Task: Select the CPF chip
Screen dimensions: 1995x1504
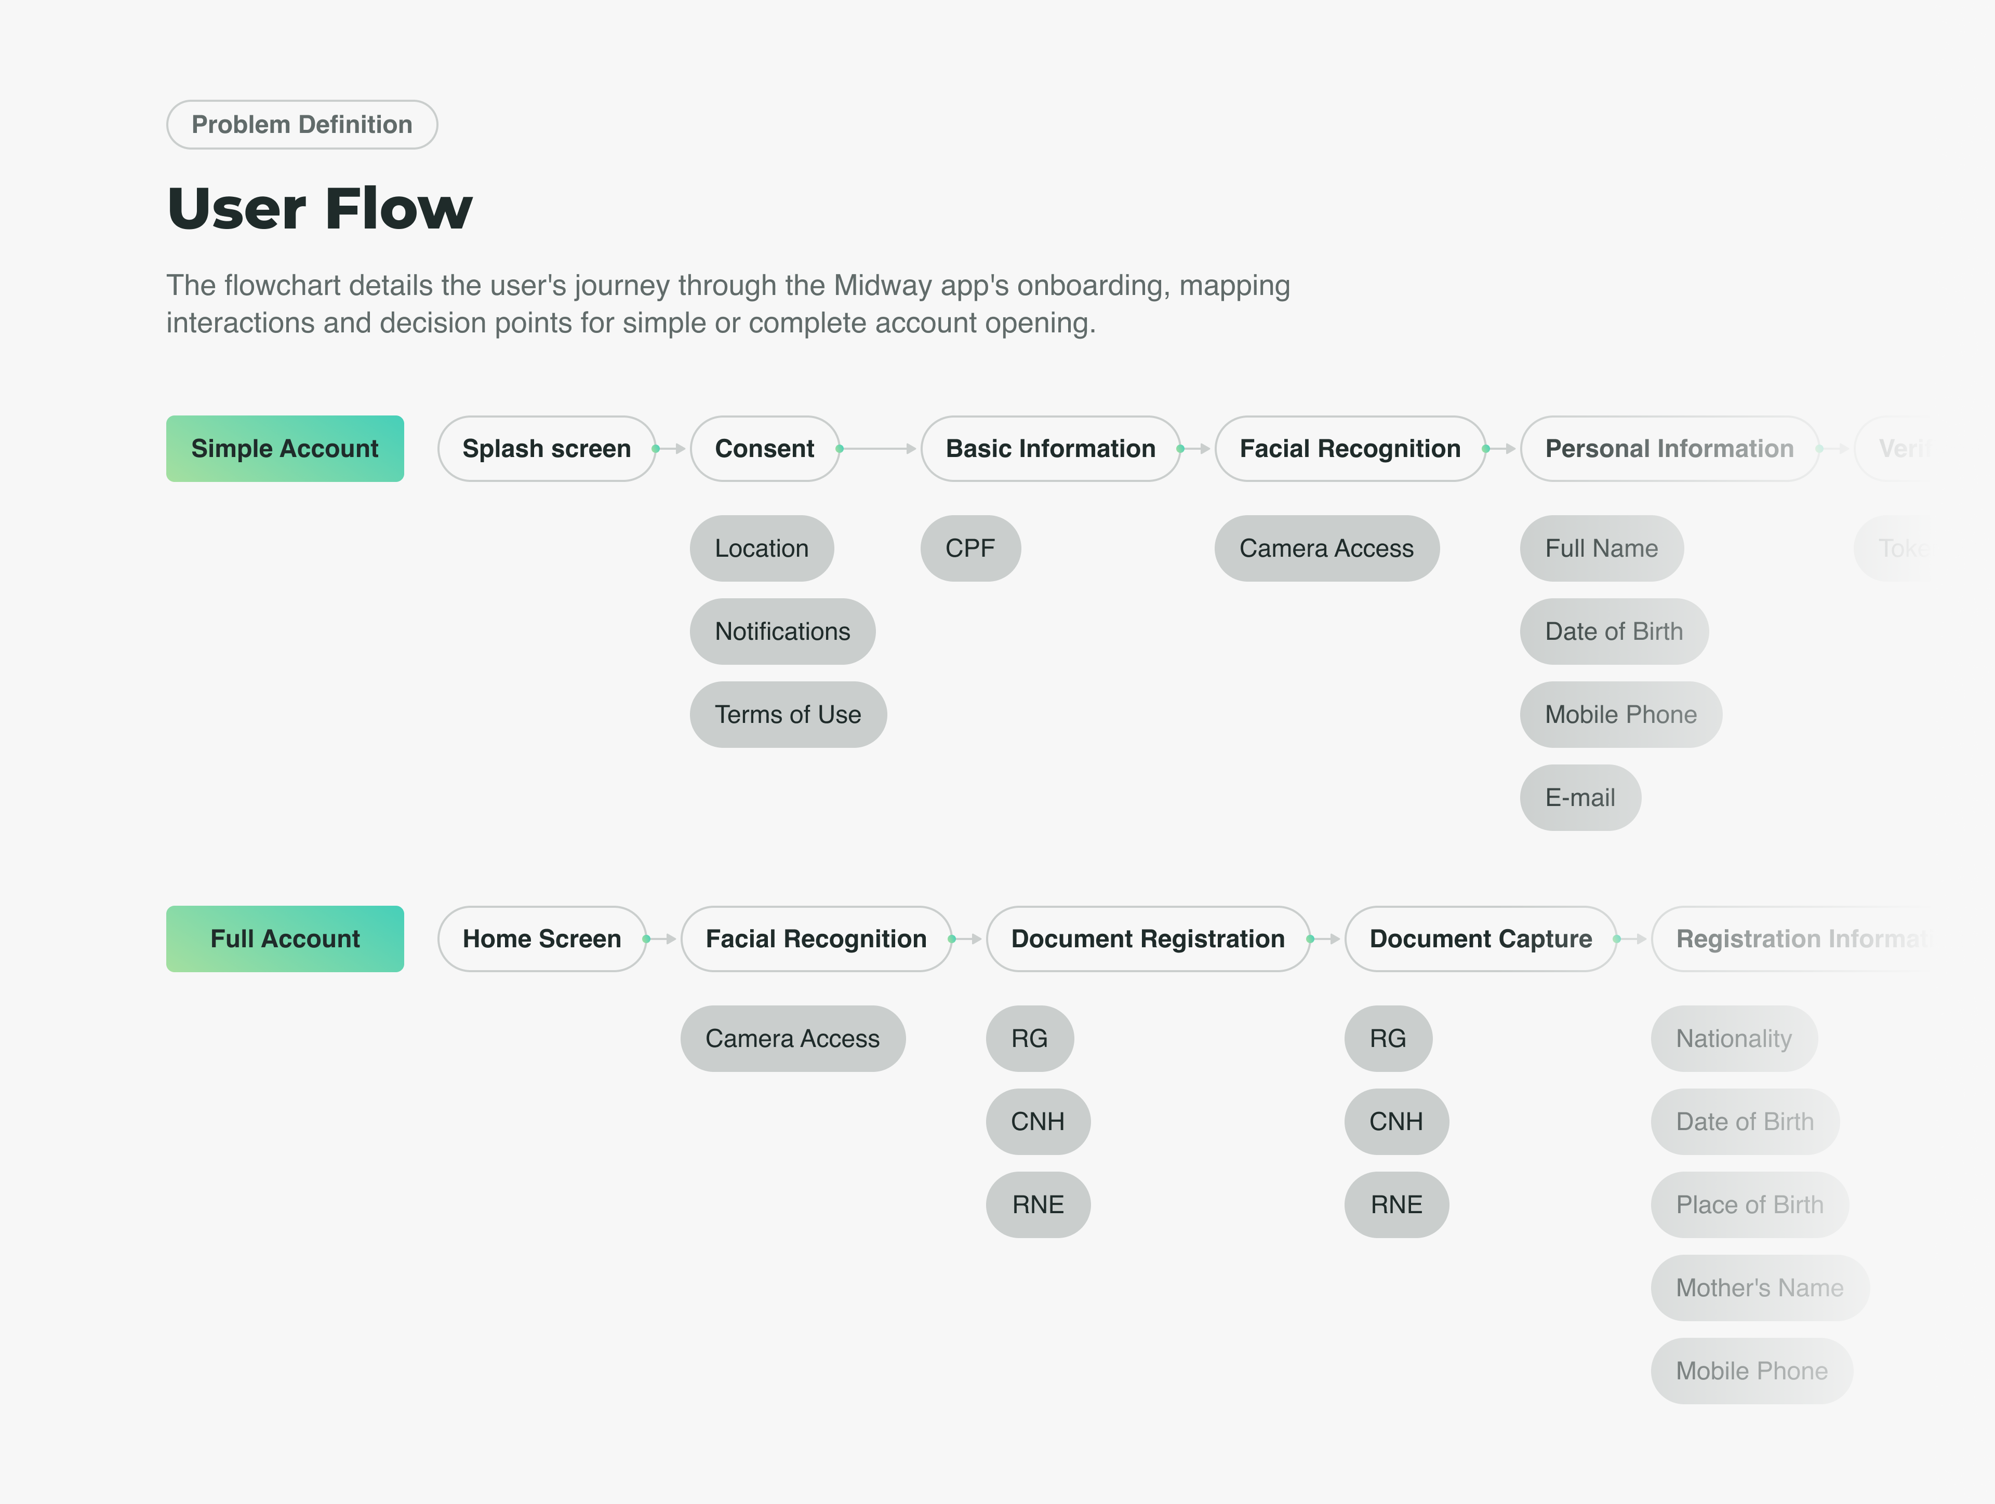Action: point(969,548)
